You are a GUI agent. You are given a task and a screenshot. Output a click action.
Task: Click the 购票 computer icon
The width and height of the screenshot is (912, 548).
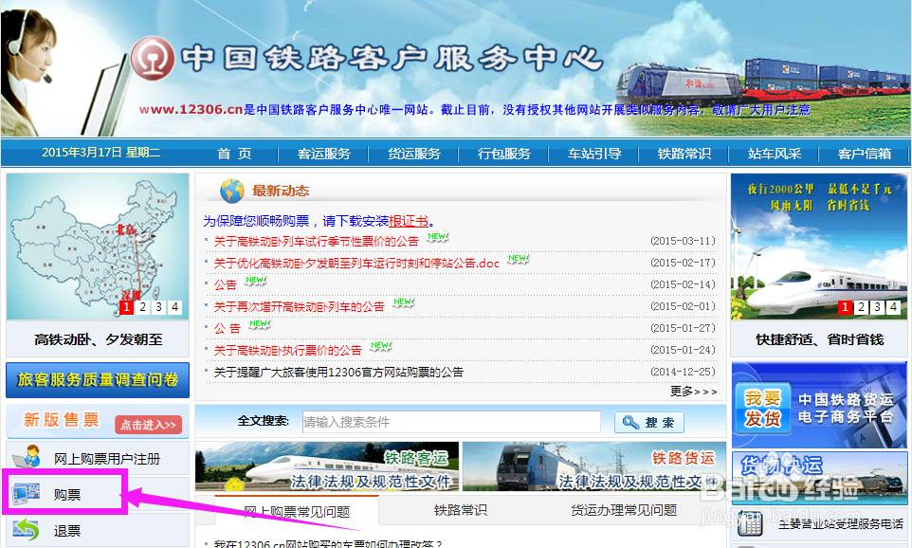26,494
